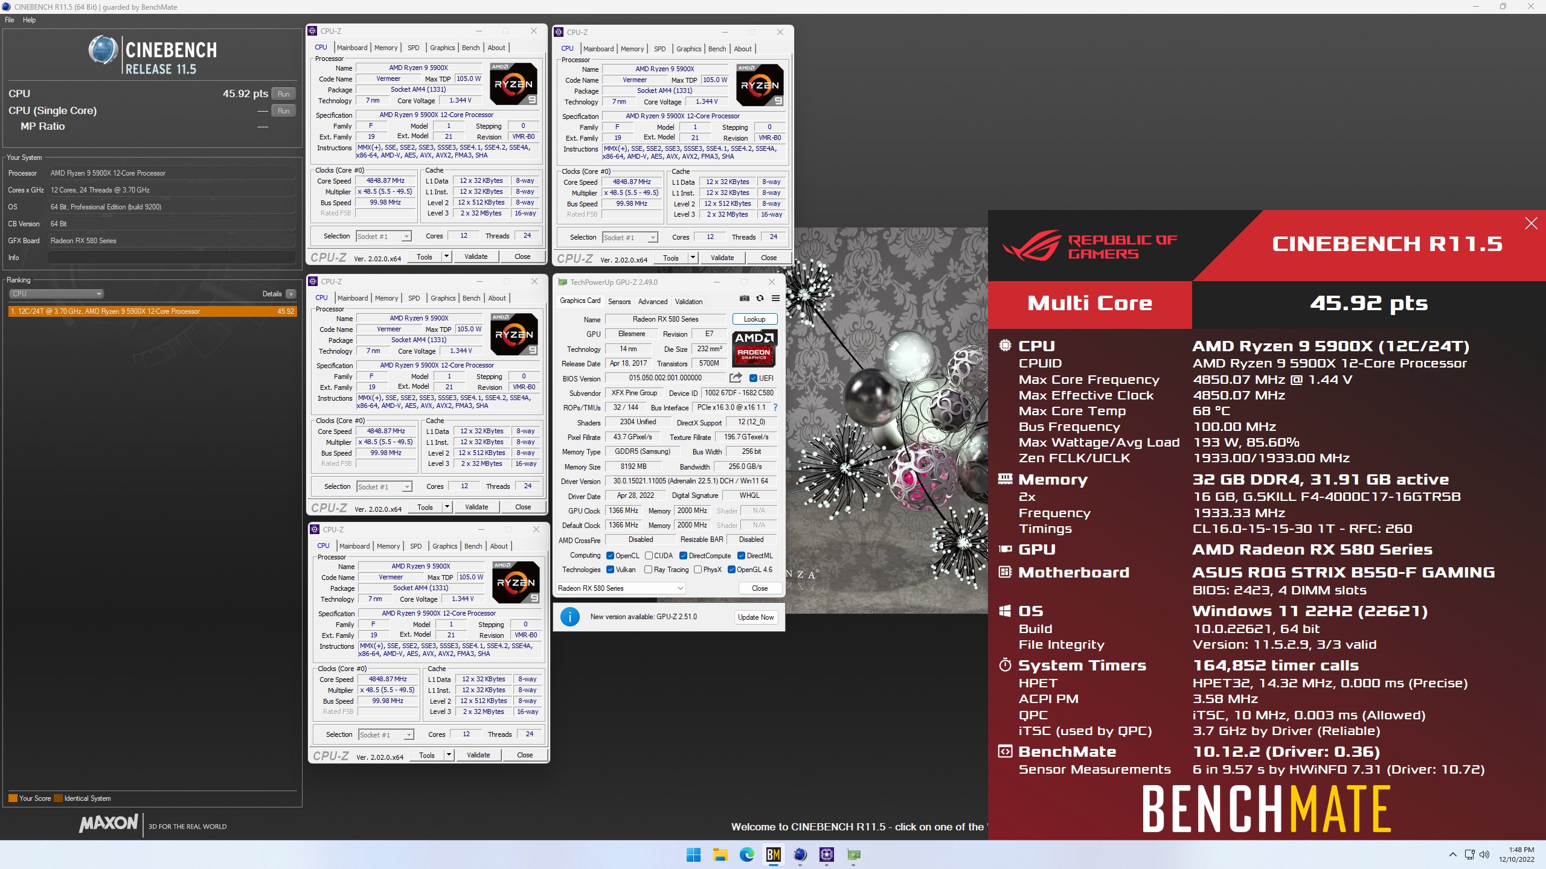Image resolution: width=1546 pixels, height=869 pixels.
Task: Click the Republic of Gamers logo
Action: [1090, 246]
